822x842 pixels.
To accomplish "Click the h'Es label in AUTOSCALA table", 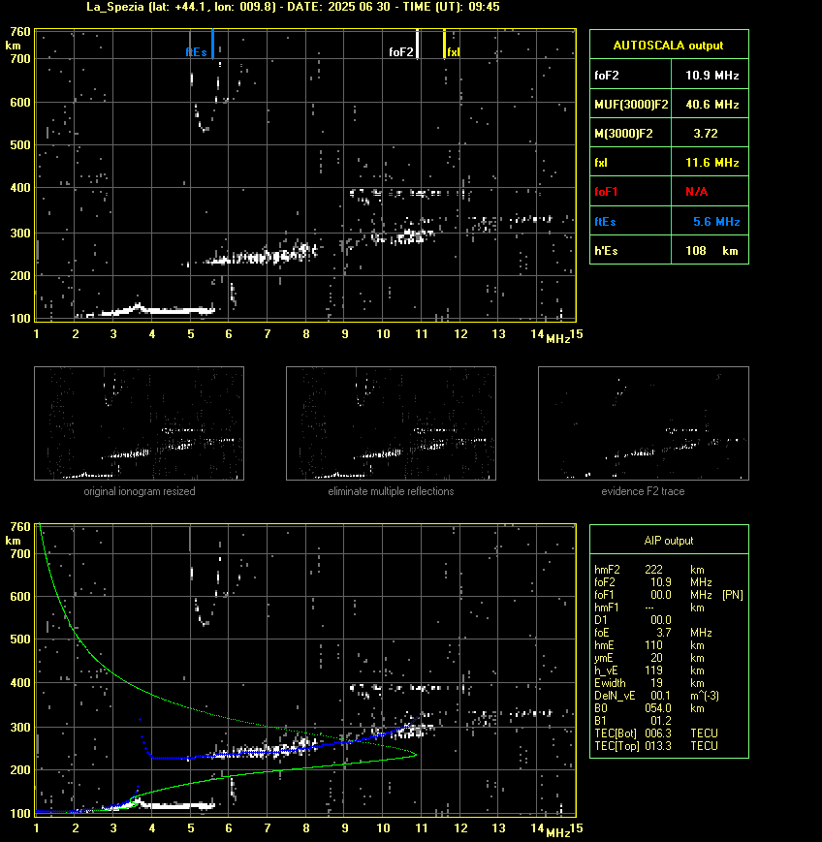I will (x=605, y=251).
